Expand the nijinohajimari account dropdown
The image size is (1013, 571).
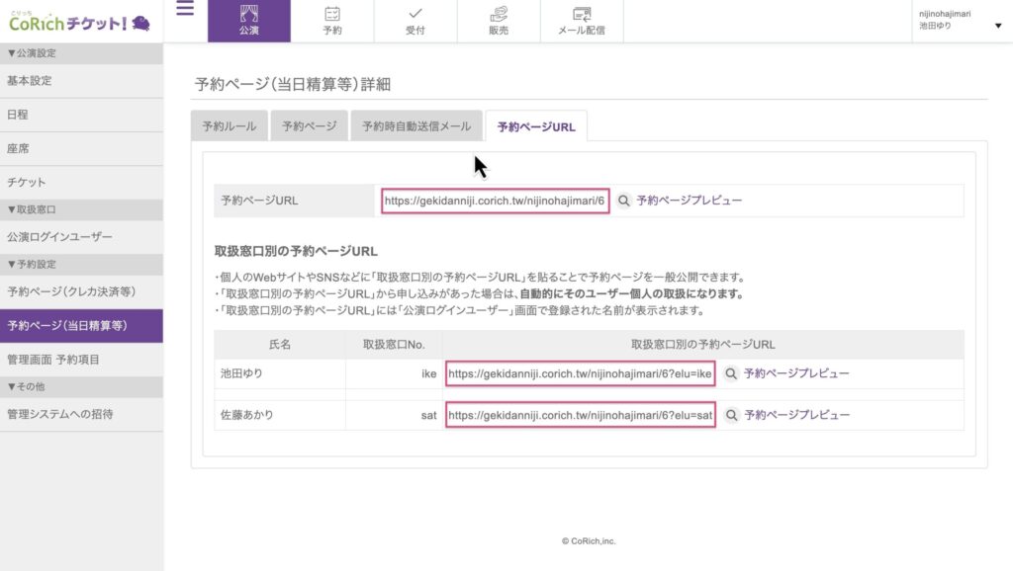point(997,26)
